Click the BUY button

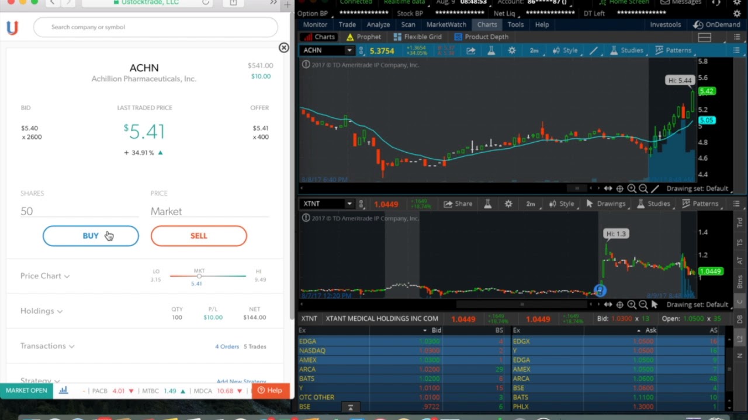click(91, 236)
